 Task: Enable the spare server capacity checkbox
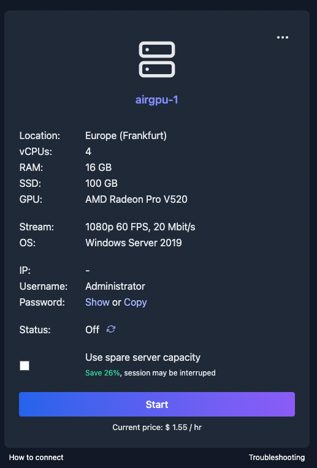point(25,365)
